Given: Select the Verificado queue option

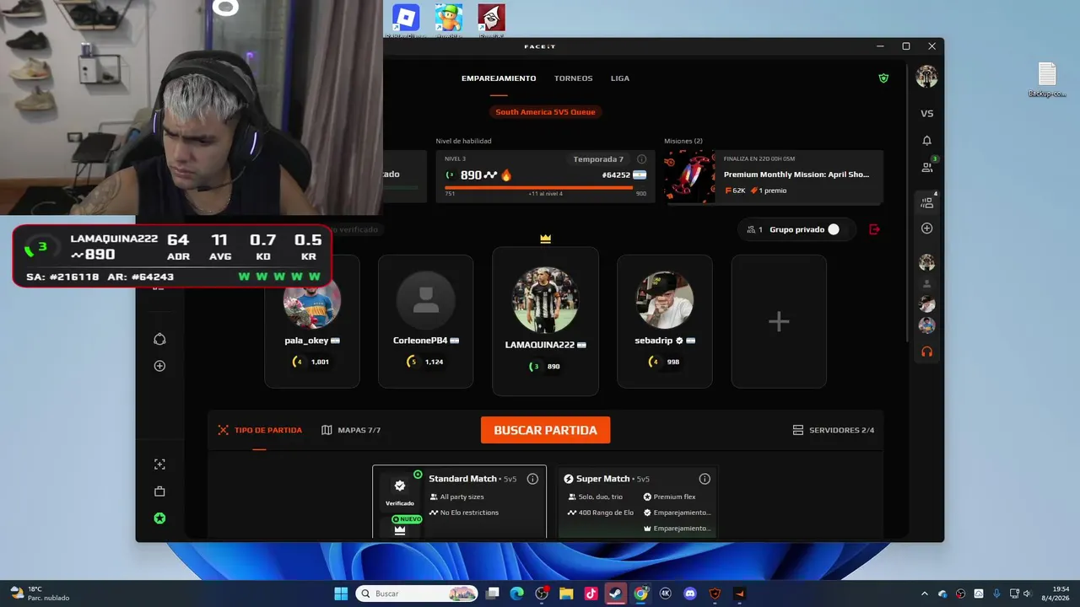Looking at the screenshot, I should coord(400,490).
